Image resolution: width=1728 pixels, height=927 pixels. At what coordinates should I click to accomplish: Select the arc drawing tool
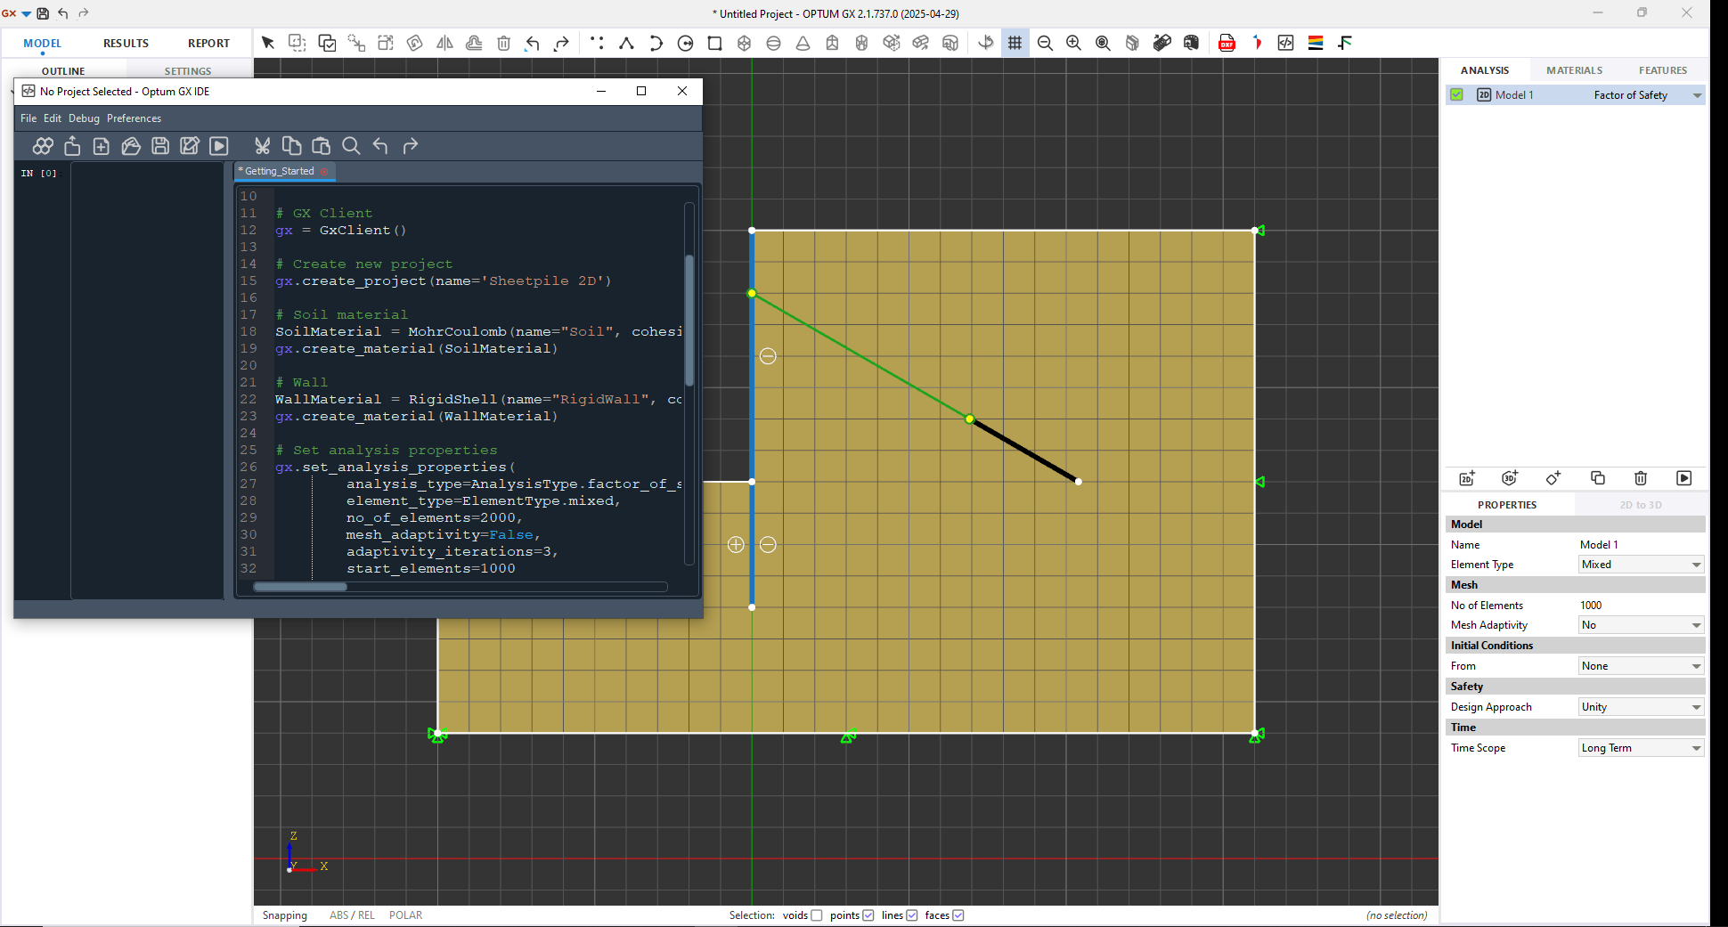[x=656, y=43]
